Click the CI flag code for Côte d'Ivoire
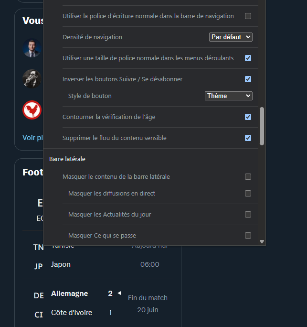Screen dimensions: 307x327 (39, 315)
